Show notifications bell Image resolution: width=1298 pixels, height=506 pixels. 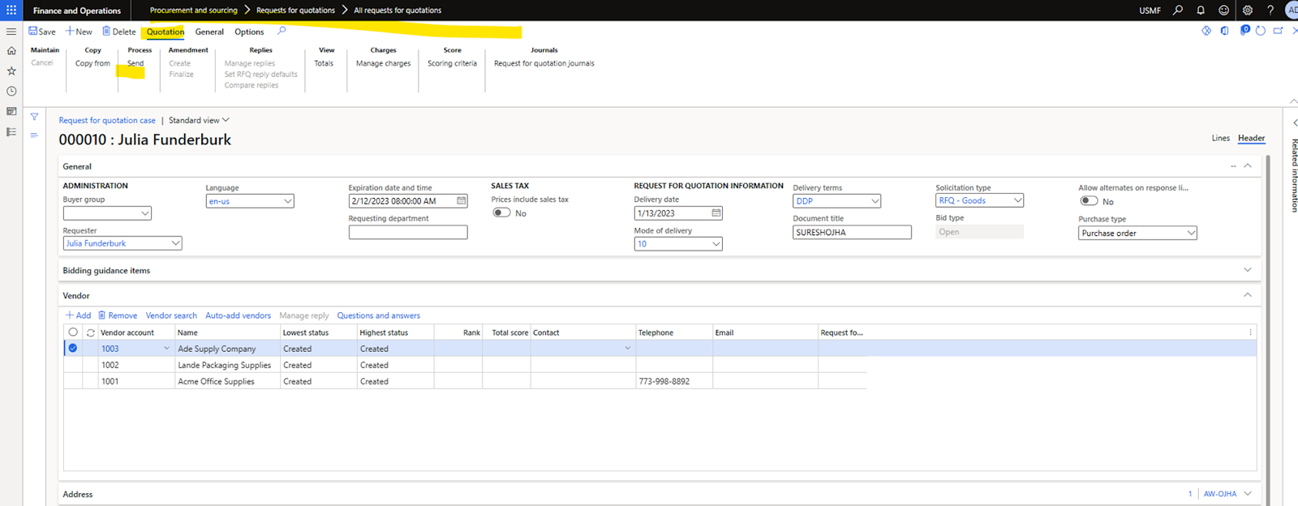(1201, 11)
